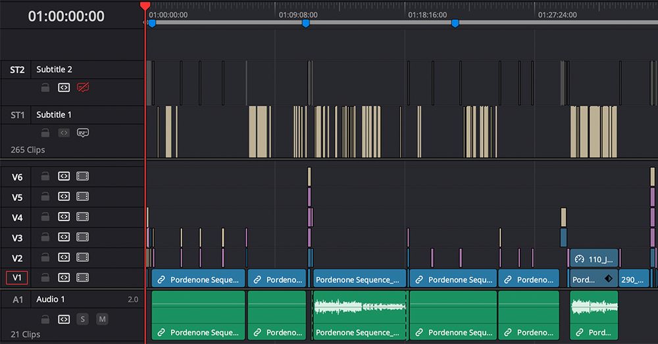
Task: Click the keyframe diamond on the Pord... clip
Action: [608, 279]
